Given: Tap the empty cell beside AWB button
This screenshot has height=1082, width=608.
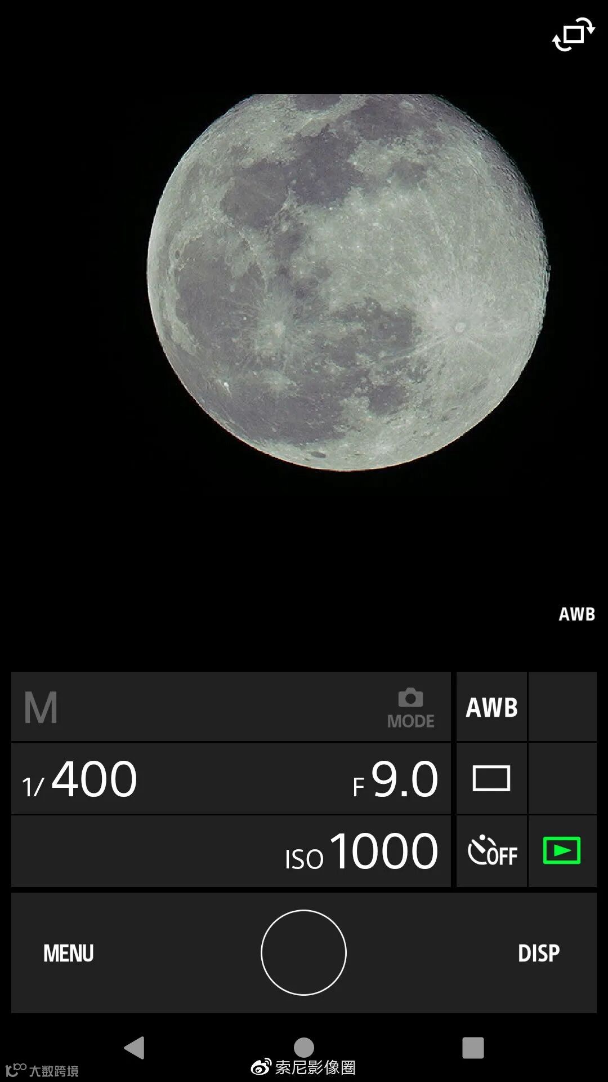Looking at the screenshot, I should 562,707.
